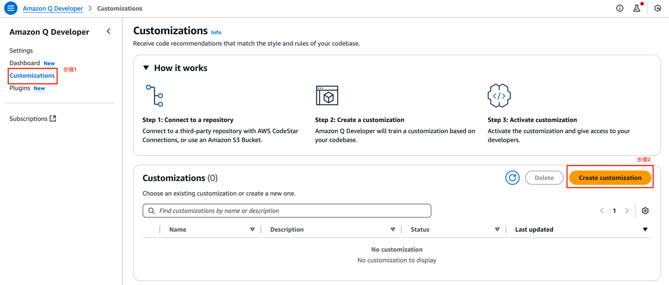This screenshot has height=285, width=669.
Task: Click the hexagon icon in top-right corner
Action: 657,8
